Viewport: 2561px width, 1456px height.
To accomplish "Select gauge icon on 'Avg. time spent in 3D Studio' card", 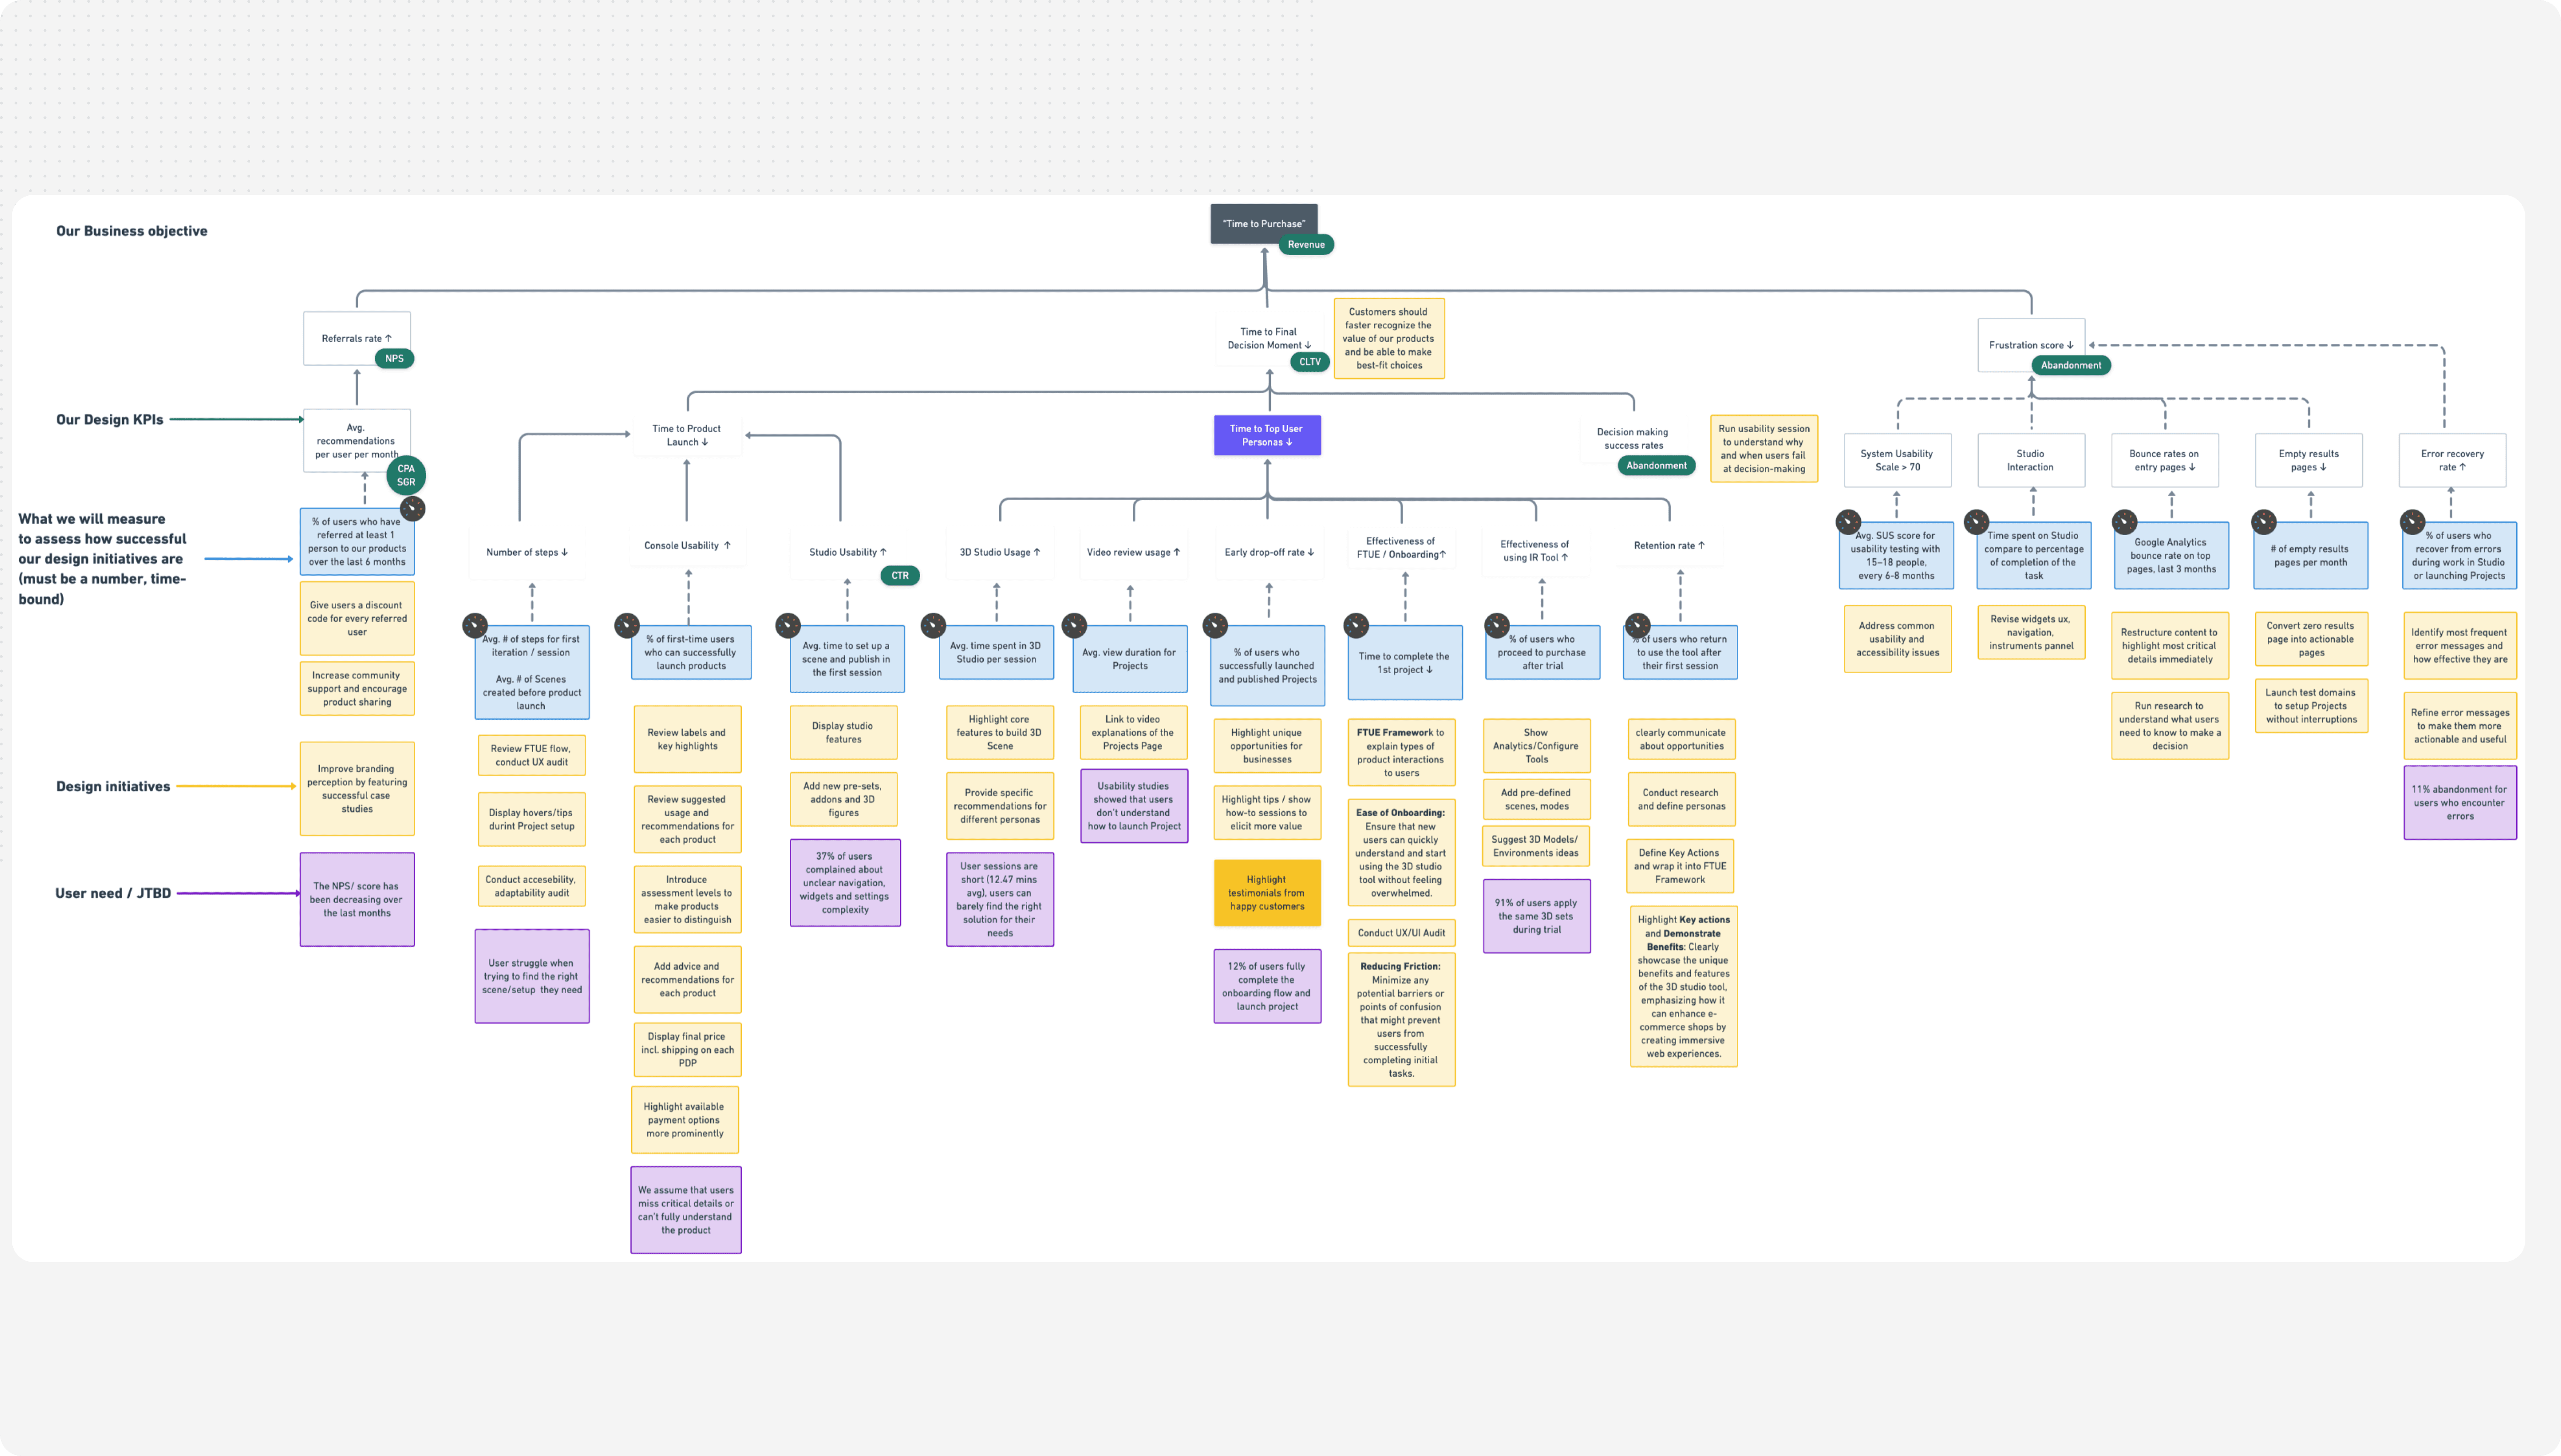I will [x=933, y=626].
